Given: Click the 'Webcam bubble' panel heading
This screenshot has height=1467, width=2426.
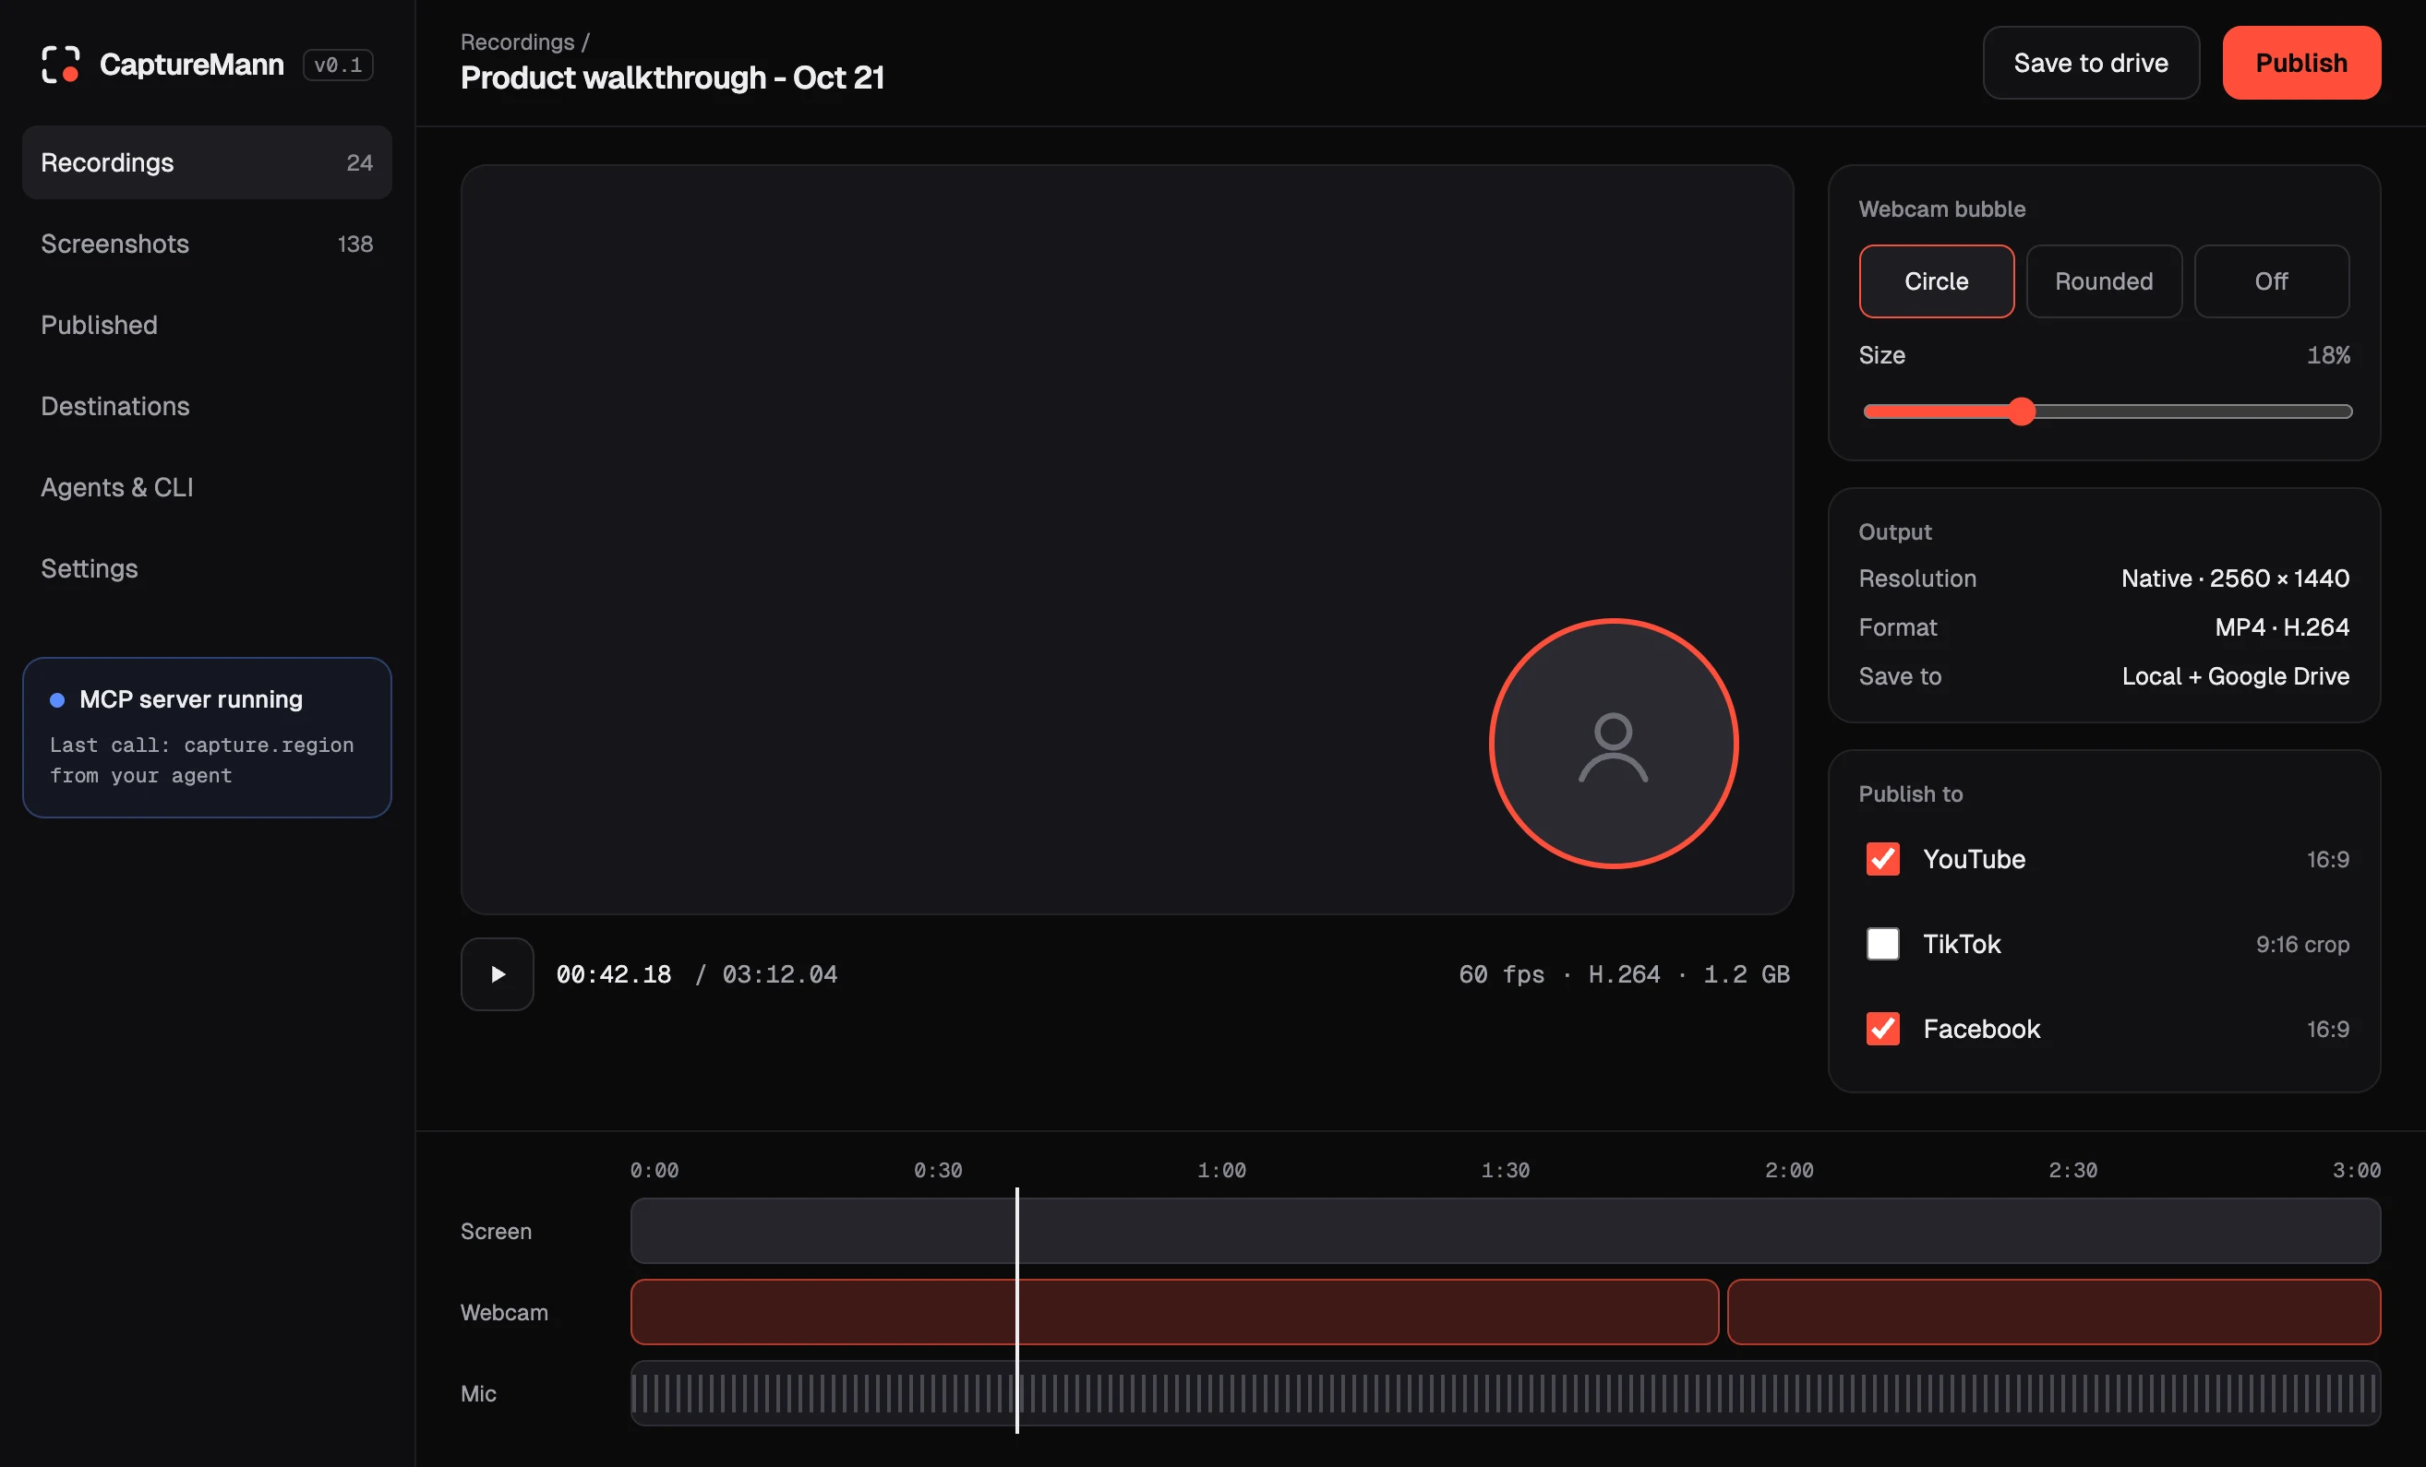Looking at the screenshot, I should pos(1941,209).
